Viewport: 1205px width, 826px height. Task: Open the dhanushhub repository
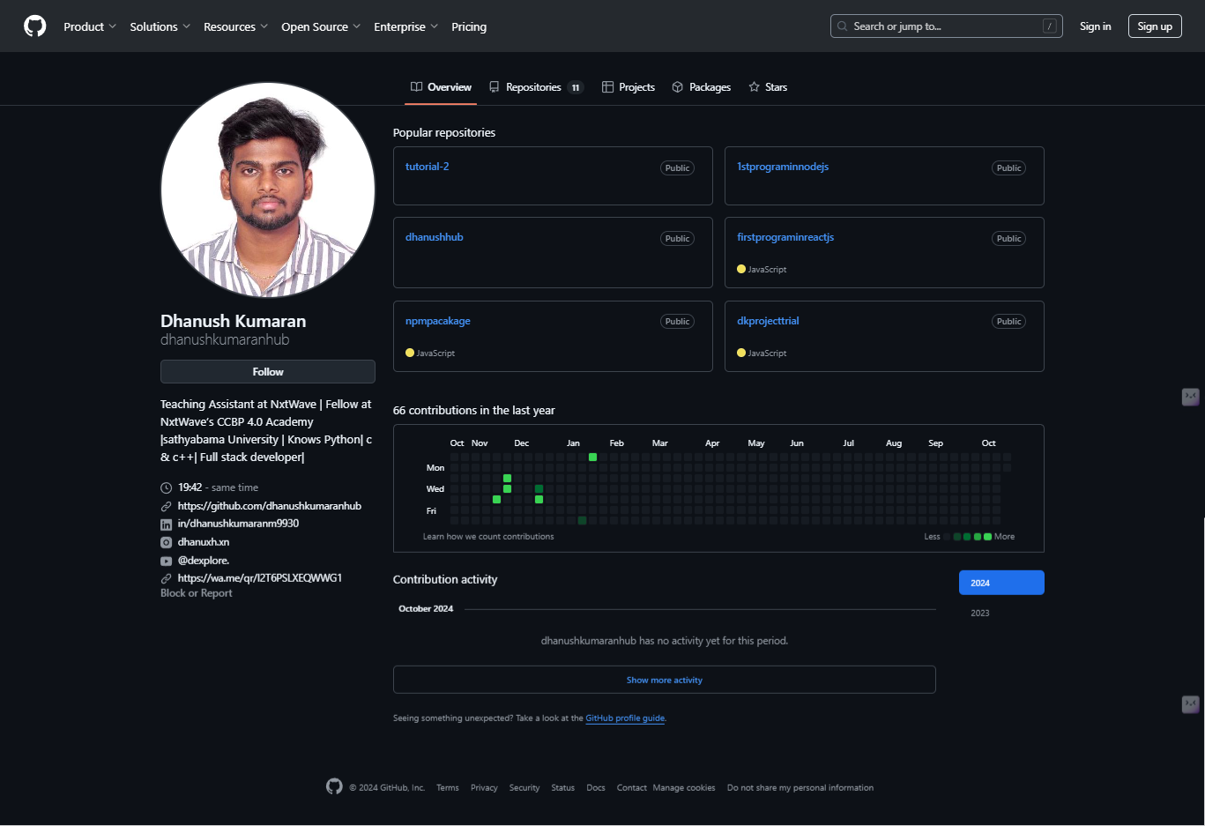[434, 237]
